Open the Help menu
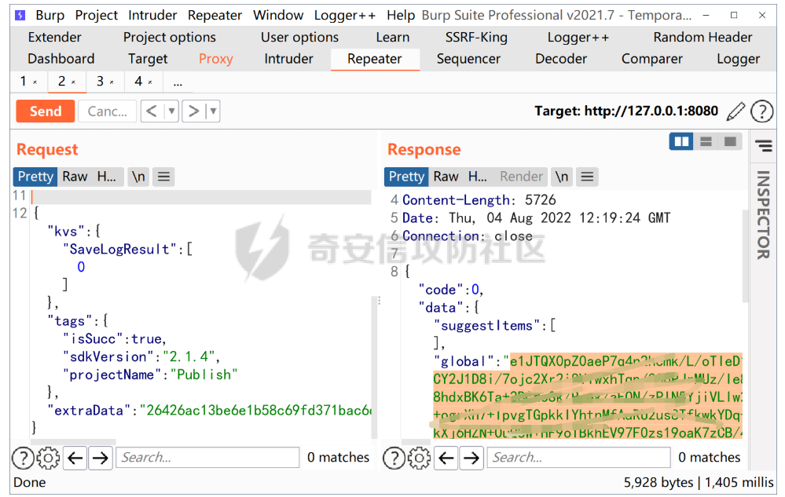Image resolution: width=785 pixels, height=497 pixels. (x=401, y=16)
